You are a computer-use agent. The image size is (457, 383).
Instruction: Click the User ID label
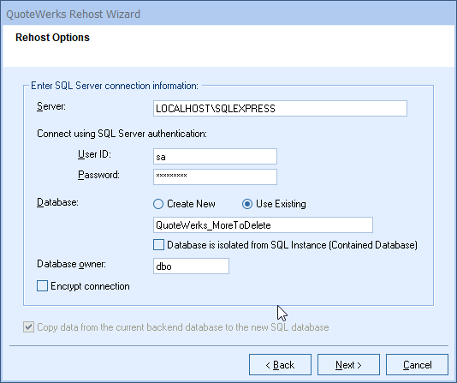(x=94, y=154)
